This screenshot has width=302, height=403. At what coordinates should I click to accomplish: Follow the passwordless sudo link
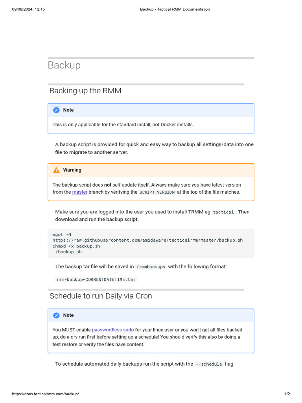[x=113, y=330]
